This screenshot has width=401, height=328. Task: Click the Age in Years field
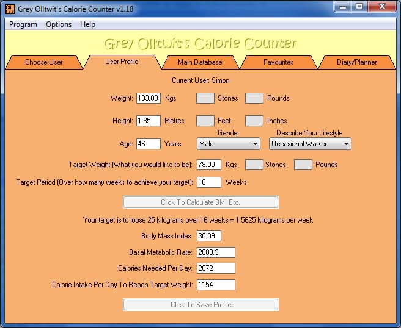[x=149, y=144]
